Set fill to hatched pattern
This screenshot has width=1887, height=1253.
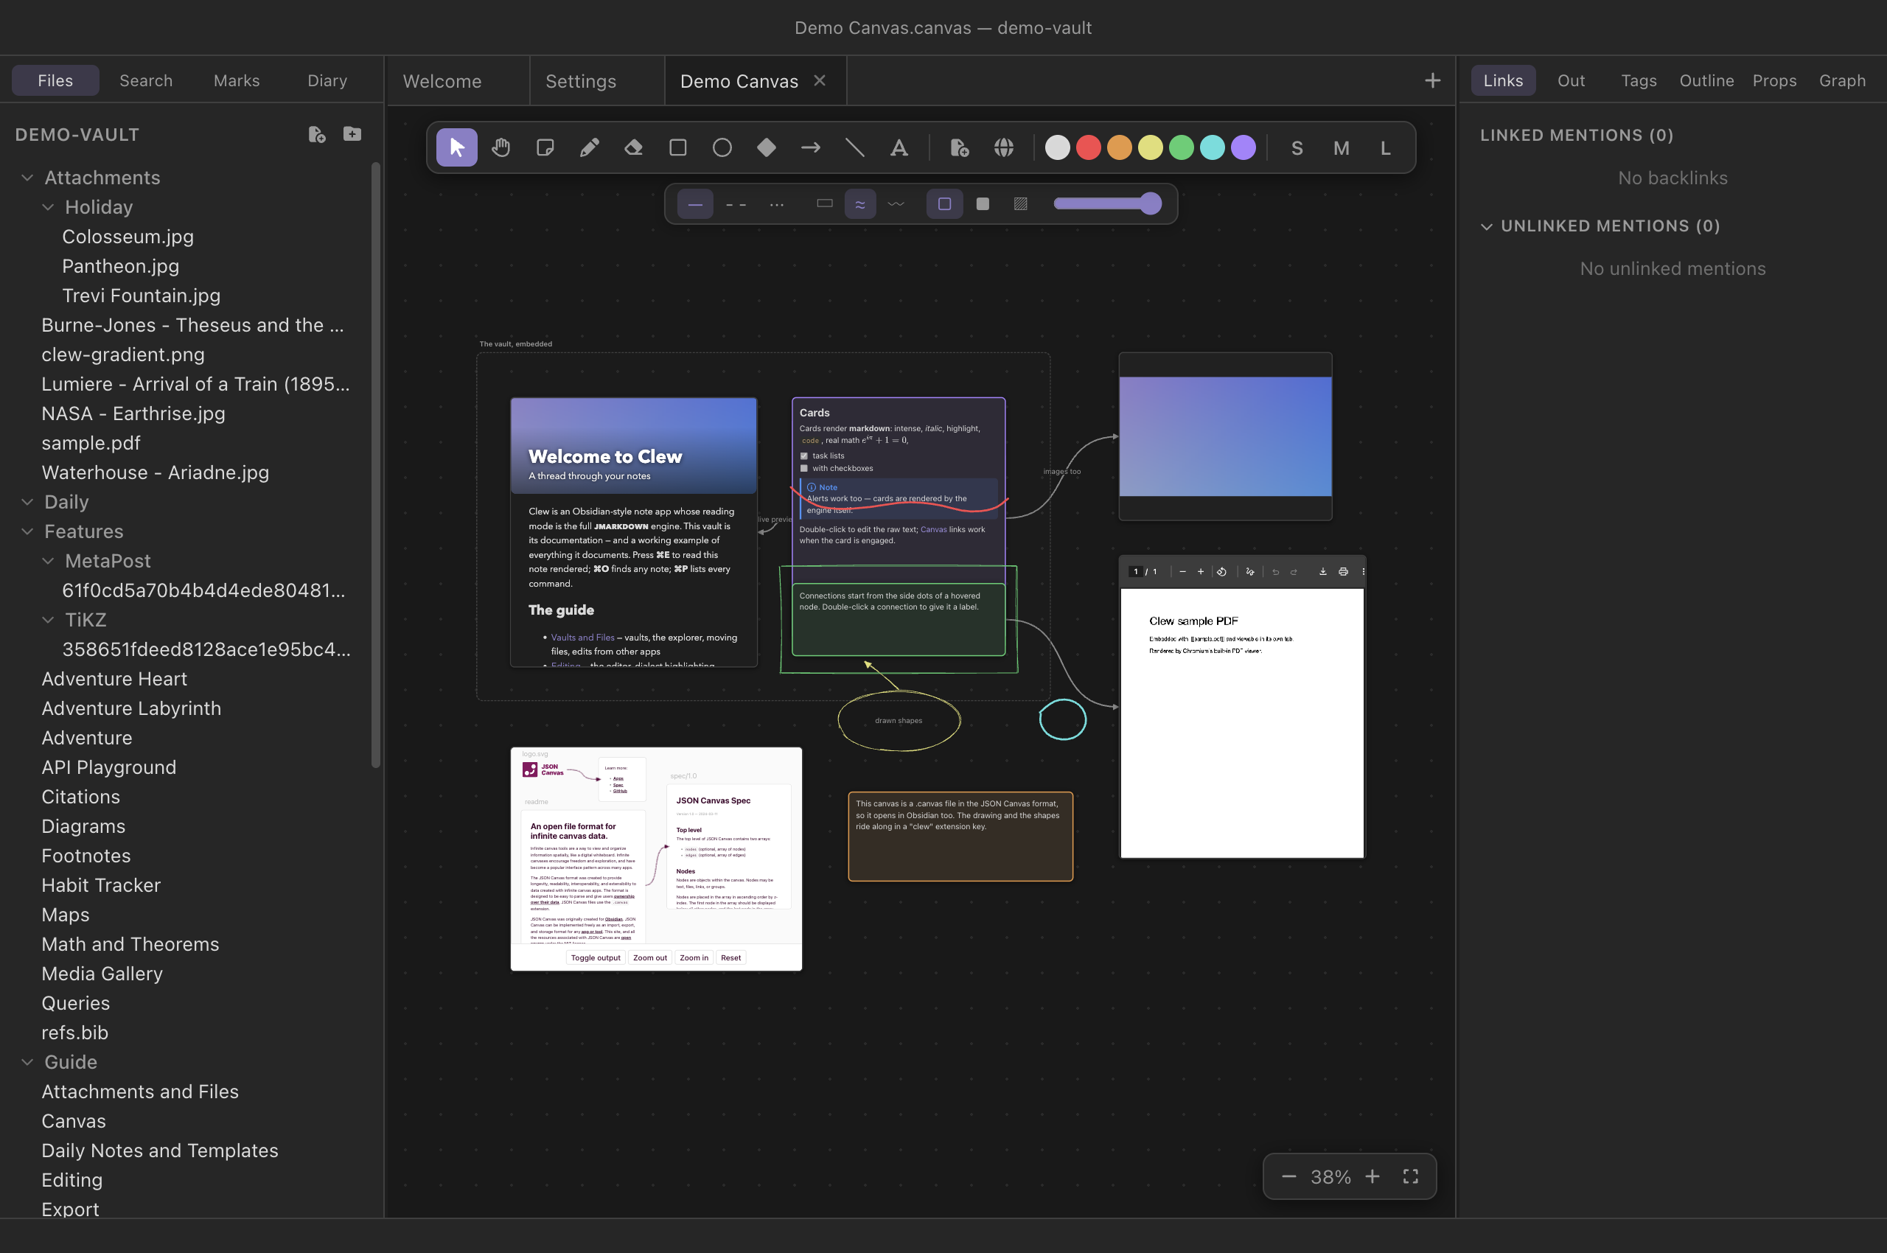[x=1021, y=205]
